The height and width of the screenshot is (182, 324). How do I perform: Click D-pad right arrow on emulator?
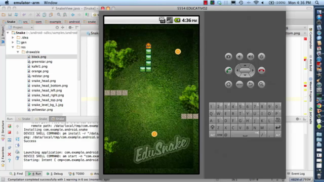pos(253,70)
